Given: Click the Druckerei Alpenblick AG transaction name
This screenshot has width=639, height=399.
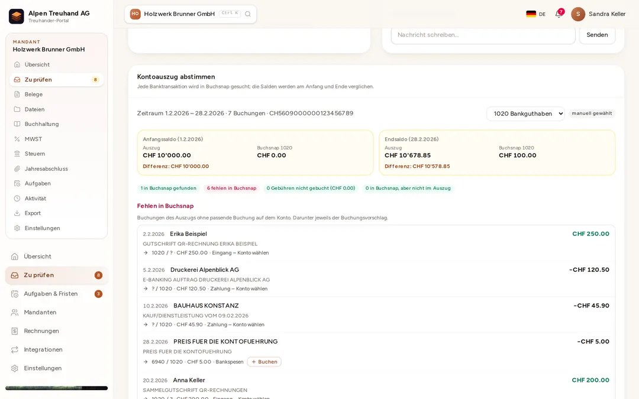Looking at the screenshot, I should [205, 270].
